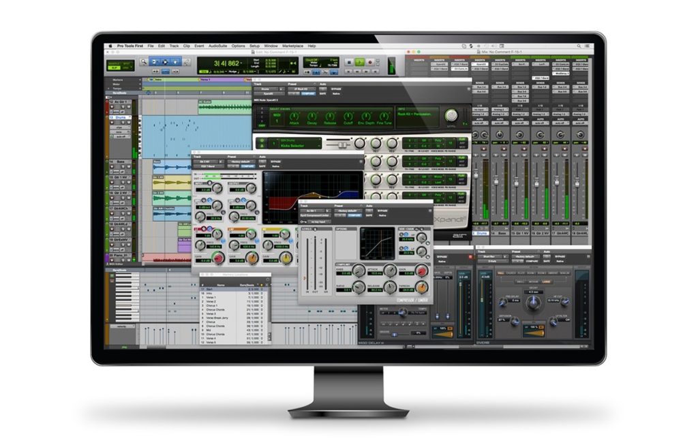Image resolution: width=698 pixels, height=443 pixels.
Task: Select the Grabber tool
Action: 175,63
